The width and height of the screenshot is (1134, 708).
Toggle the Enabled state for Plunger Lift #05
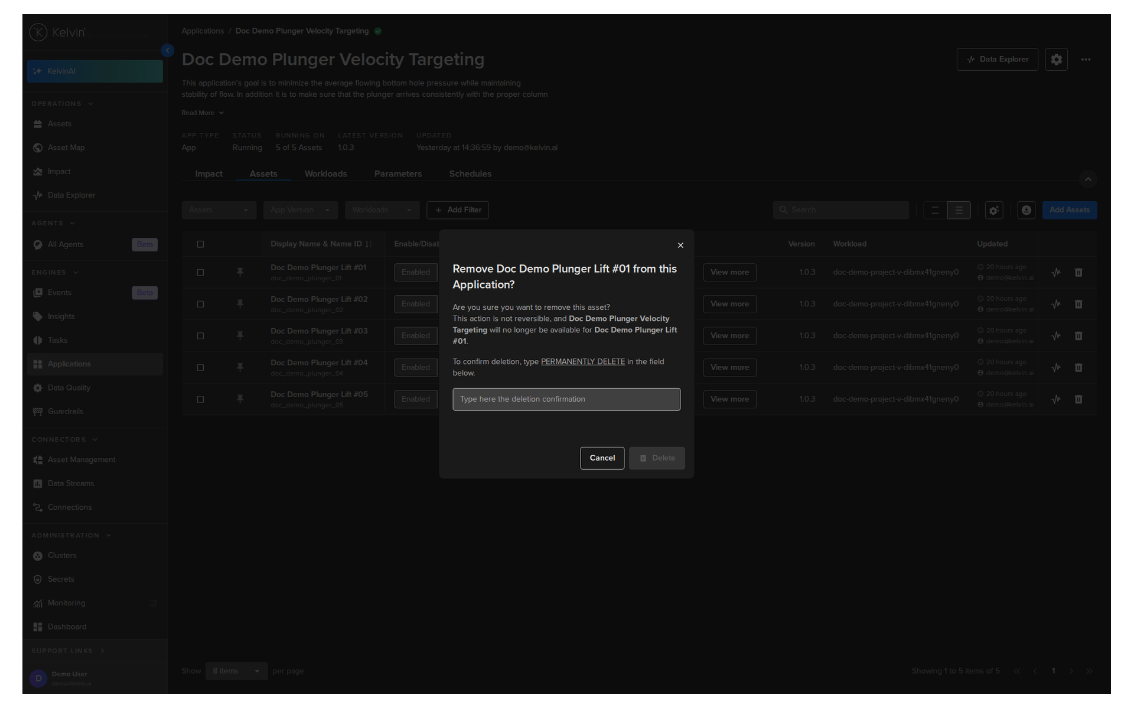416,399
